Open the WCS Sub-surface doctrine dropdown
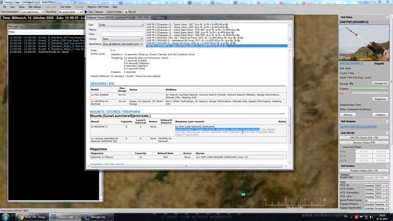393x221 pixels. [376, 193]
